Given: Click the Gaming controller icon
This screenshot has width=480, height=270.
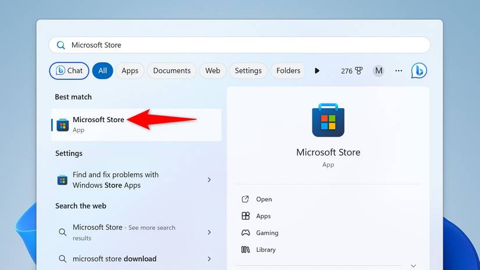Looking at the screenshot, I should click(246, 233).
